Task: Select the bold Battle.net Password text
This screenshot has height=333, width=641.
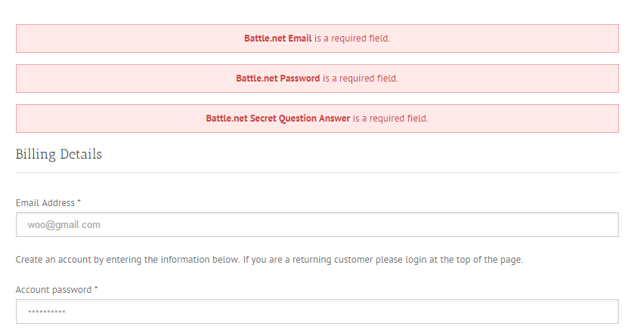Action: tap(277, 79)
